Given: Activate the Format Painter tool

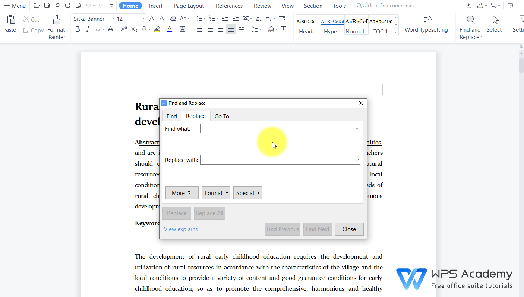Looking at the screenshot, I should pos(56,26).
